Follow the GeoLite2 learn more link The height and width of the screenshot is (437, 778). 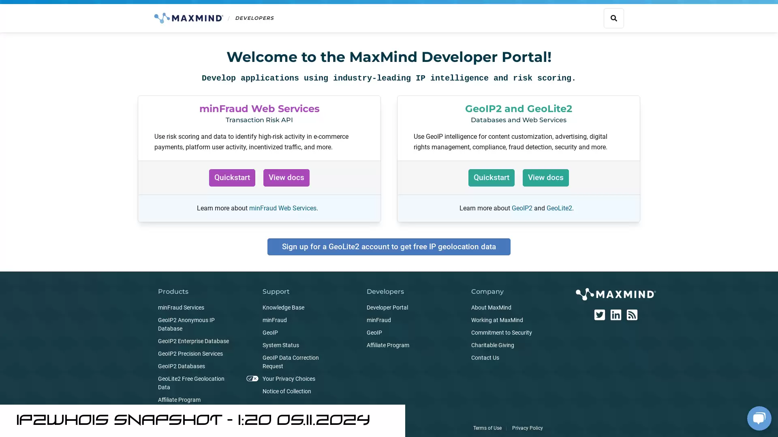point(559,208)
